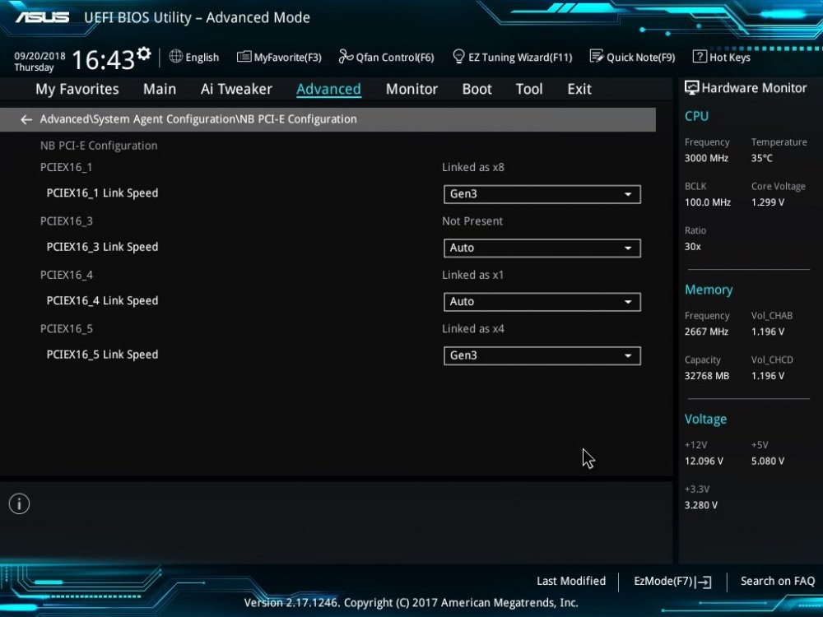Select PCIEX16_3 Link Speed label
This screenshot has height=617, width=823.
point(102,247)
